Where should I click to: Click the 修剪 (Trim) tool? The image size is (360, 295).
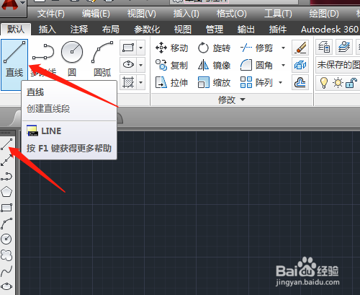coord(257,48)
